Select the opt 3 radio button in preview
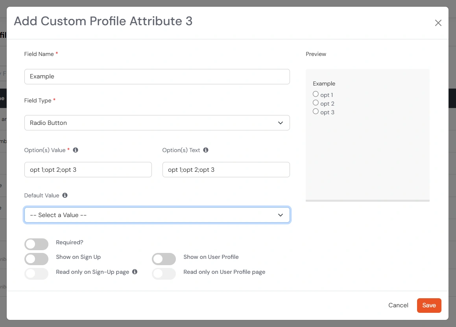456x327 pixels. pyautogui.click(x=316, y=111)
